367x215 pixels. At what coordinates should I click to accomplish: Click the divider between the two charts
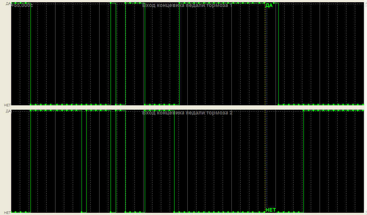click(184, 107)
